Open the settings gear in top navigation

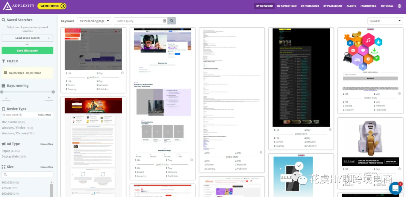tap(400, 6)
